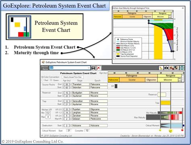Click the yellow Trap bar in the chart
This screenshot has height=145, width=191.
tap(166, 103)
